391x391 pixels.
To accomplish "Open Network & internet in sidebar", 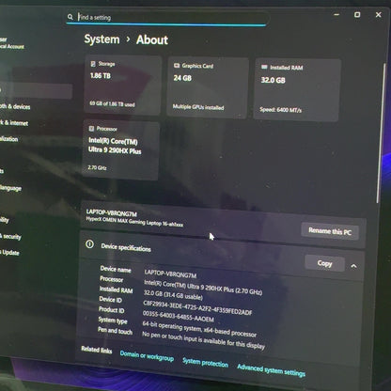I will tap(14, 122).
